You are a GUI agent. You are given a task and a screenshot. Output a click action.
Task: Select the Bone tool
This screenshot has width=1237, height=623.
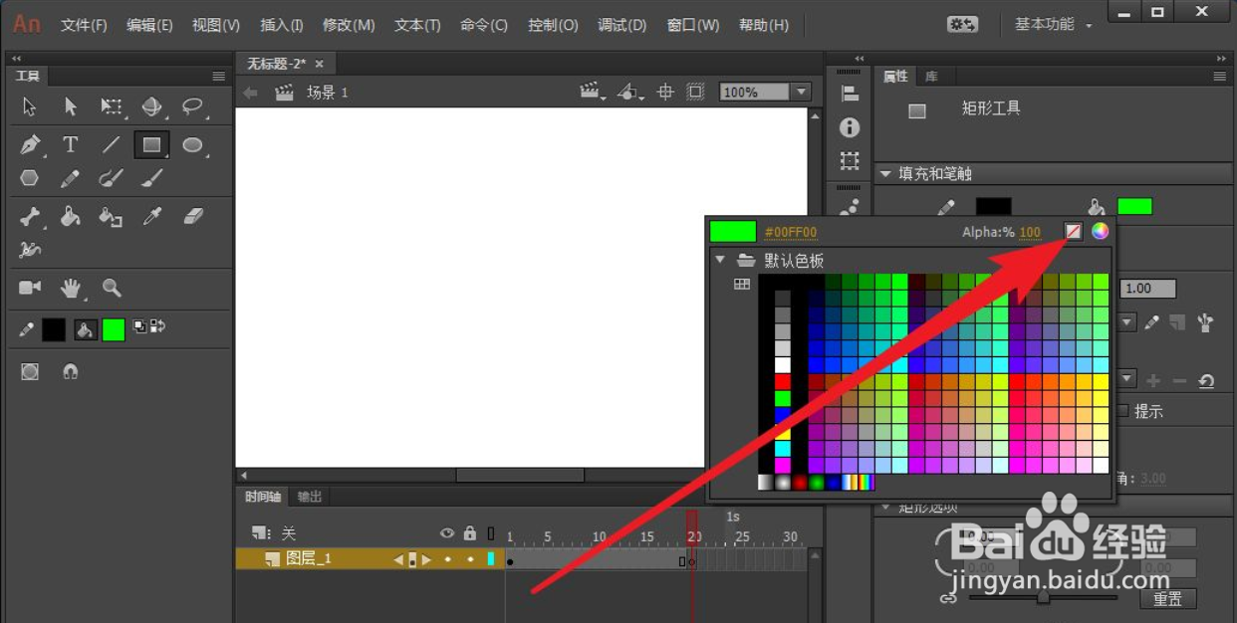pyautogui.click(x=30, y=217)
